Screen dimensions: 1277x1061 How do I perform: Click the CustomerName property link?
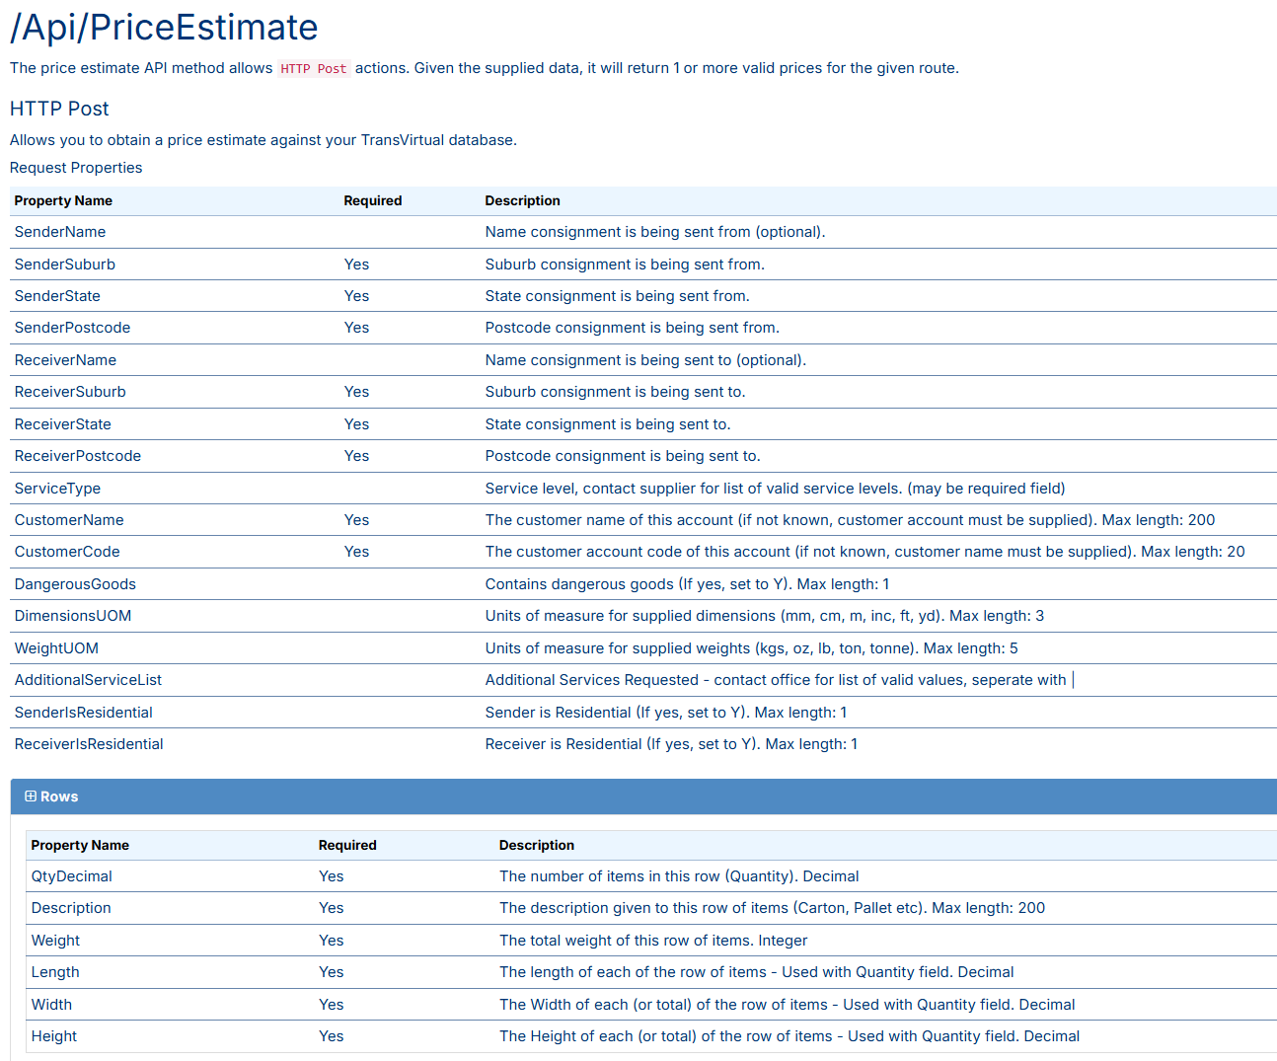point(69,519)
